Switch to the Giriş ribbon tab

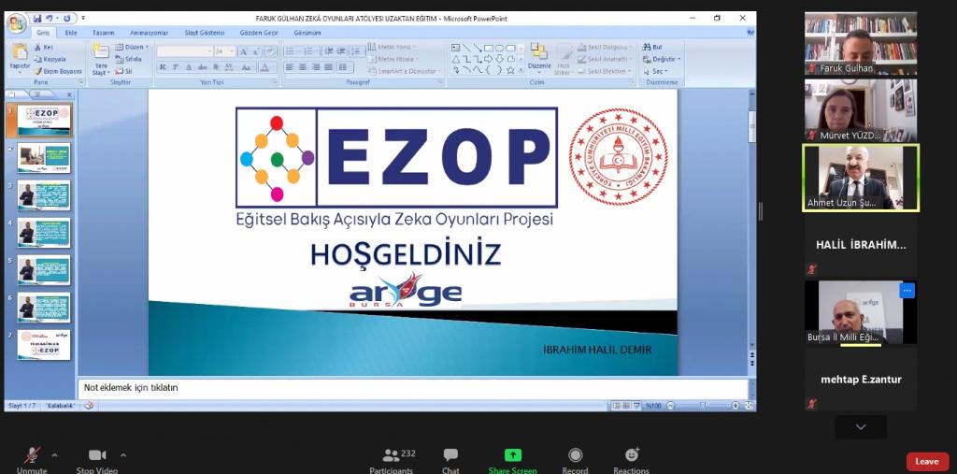pyautogui.click(x=43, y=33)
